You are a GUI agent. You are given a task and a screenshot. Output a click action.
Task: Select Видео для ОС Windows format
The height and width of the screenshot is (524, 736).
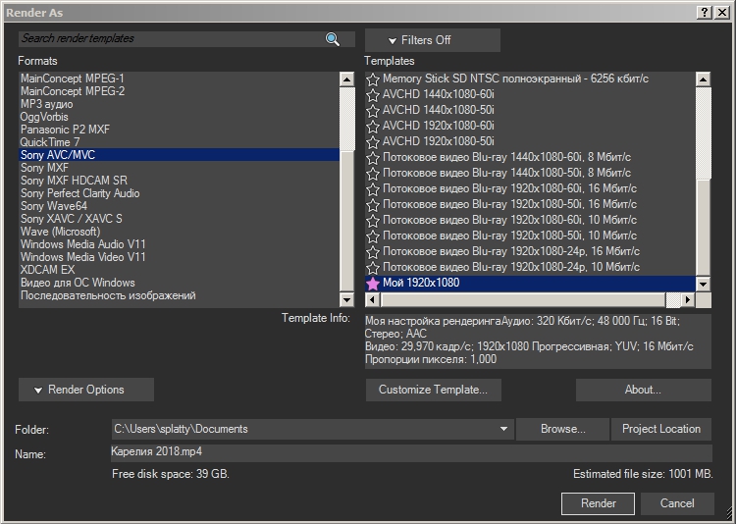pos(180,283)
